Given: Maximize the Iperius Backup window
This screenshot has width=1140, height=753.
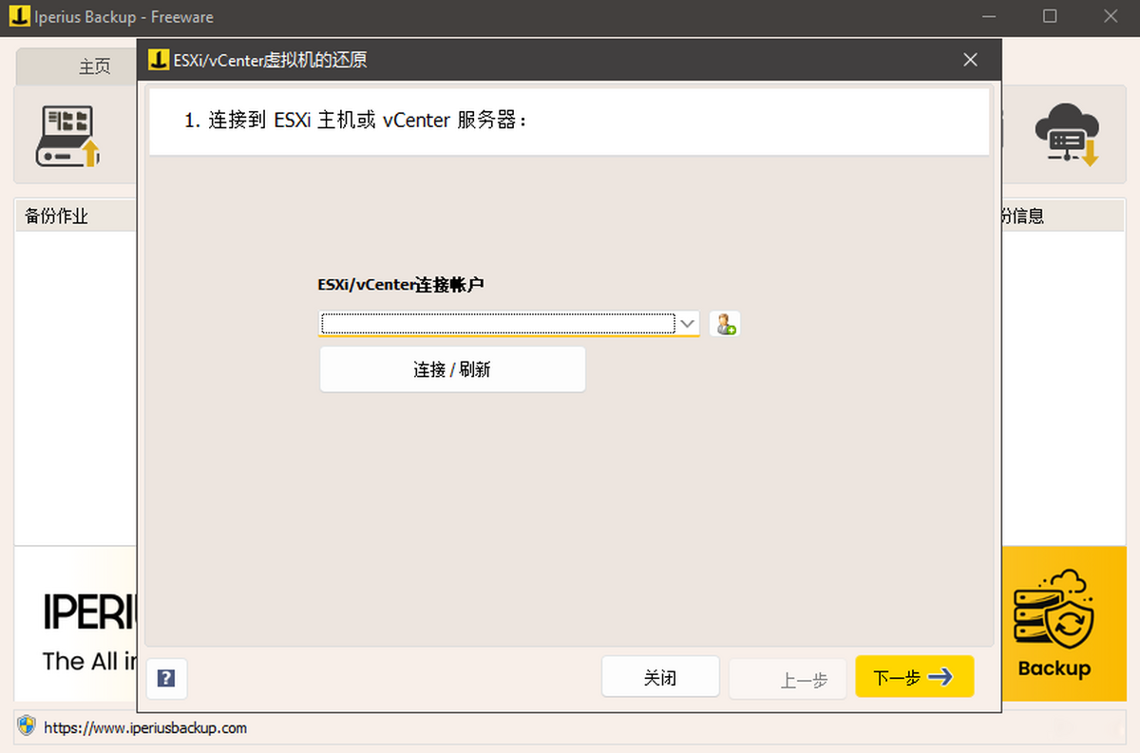Looking at the screenshot, I should (x=1050, y=16).
